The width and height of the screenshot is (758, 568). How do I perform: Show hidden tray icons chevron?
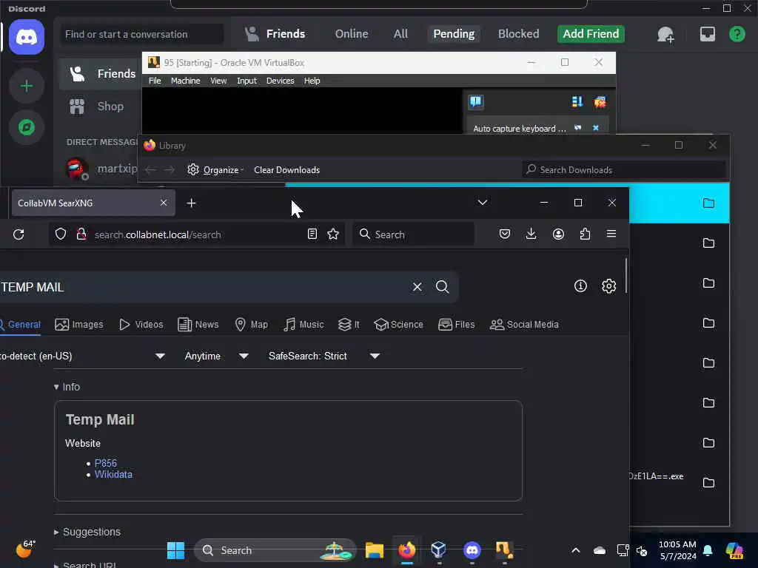[x=576, y=550]
